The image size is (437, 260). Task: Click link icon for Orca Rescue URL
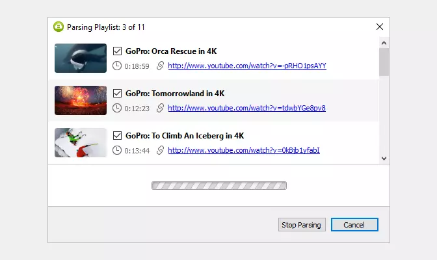160,66
